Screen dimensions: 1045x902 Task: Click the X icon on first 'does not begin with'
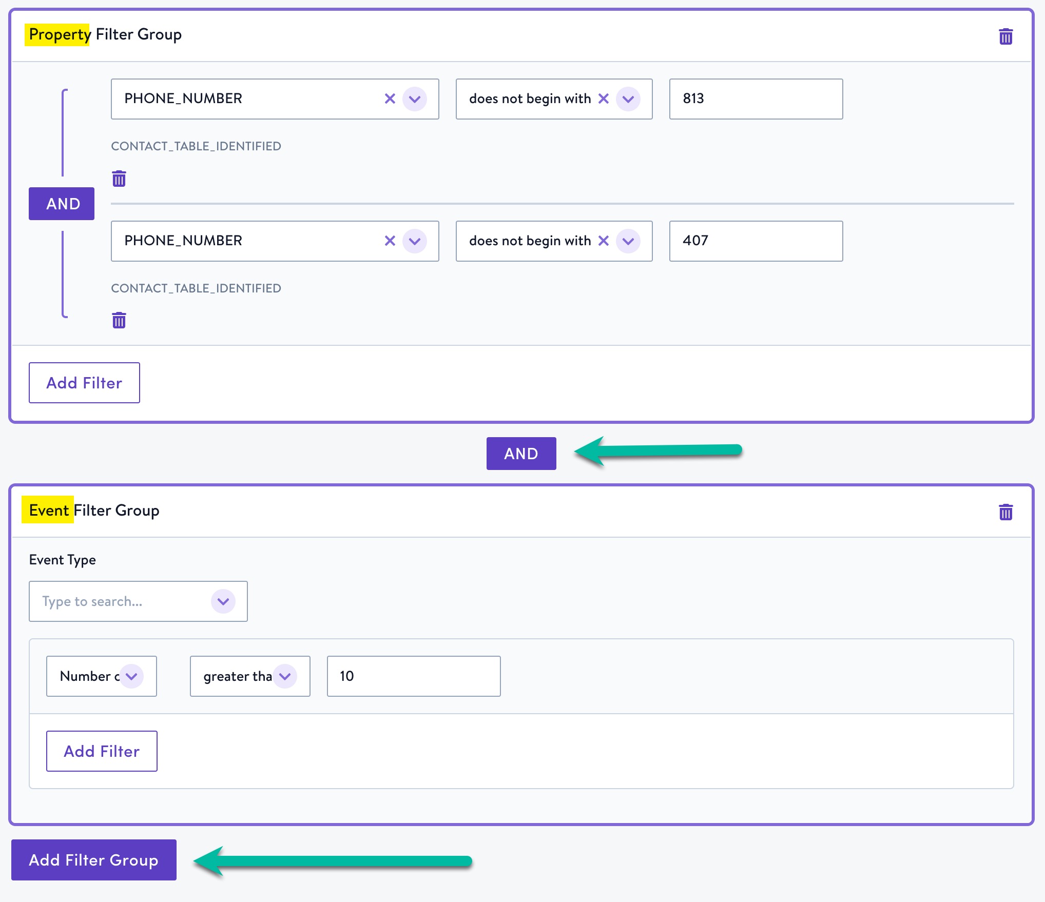pyautogui.click(x=603, y=98)
